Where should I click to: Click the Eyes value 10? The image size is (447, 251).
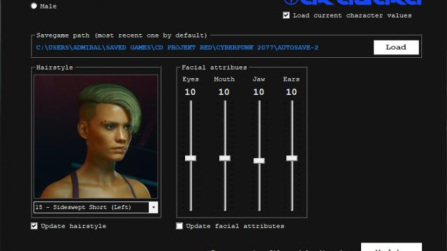(190, 92)
